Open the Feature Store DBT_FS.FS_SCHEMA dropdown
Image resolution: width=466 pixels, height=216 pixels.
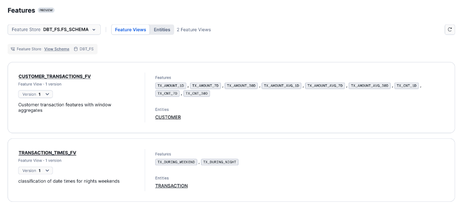(54, 29)
